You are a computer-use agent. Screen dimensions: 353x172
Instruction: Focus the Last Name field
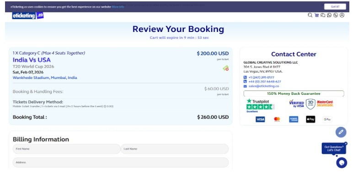pos(175,149)
